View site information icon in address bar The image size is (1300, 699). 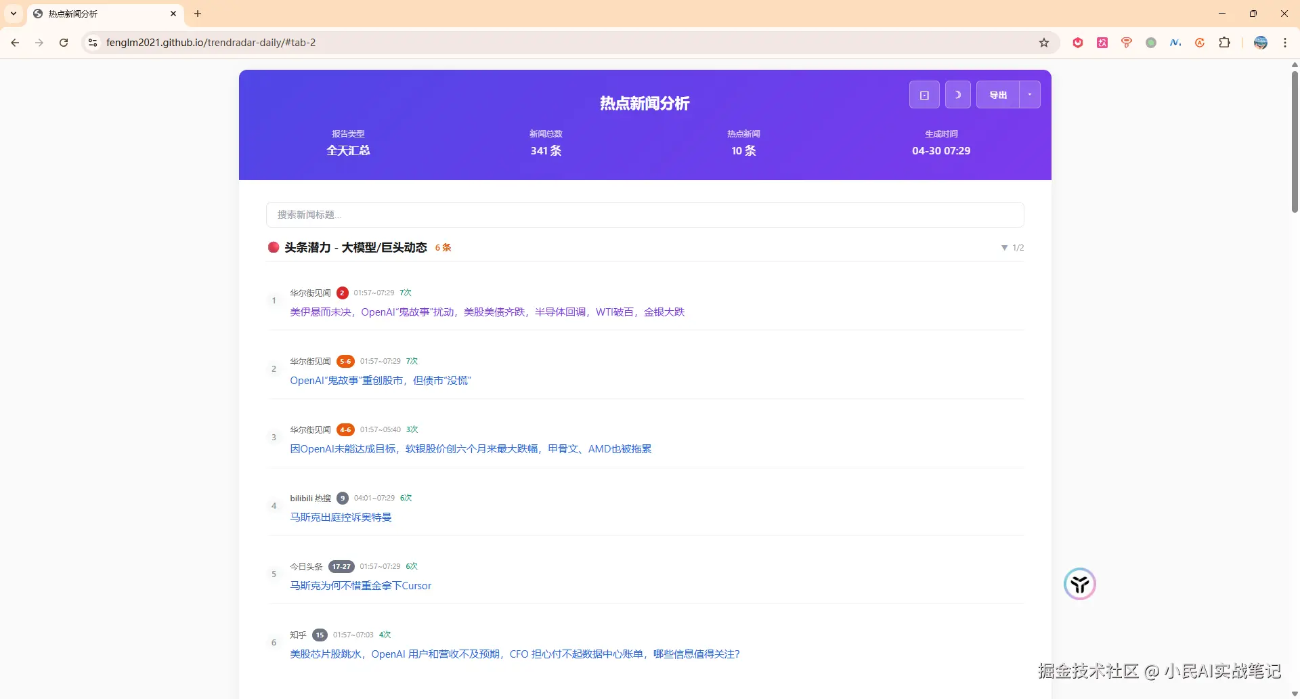click(x=93, y=43)
